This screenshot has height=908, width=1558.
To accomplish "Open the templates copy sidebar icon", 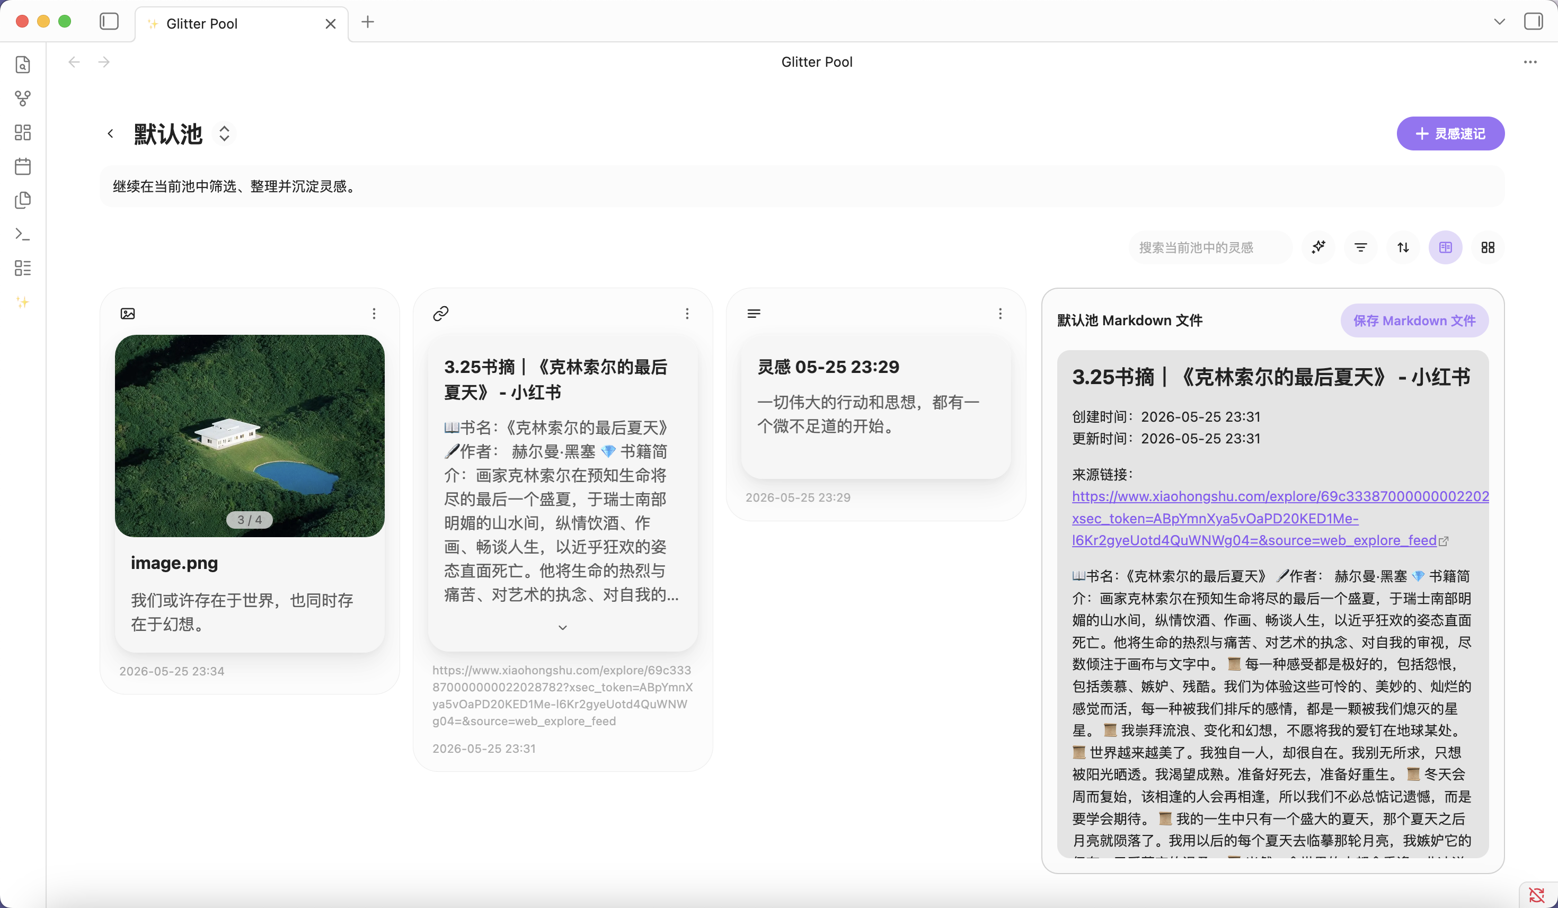I will coord(23,200).
